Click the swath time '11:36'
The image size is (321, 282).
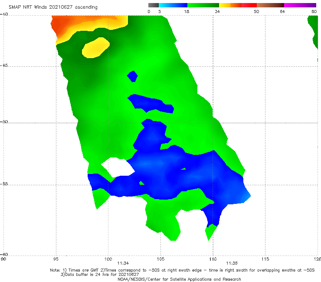point(232,263)
